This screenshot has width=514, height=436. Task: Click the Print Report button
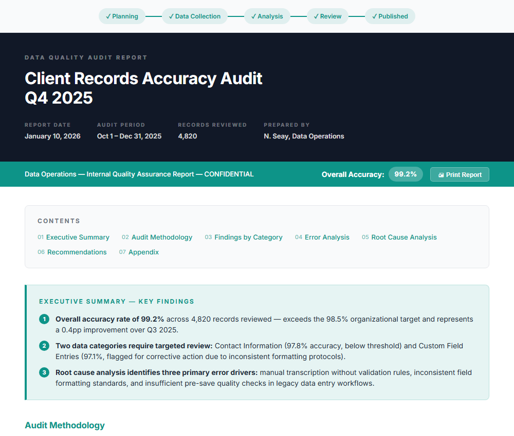[x=460, y=174]
